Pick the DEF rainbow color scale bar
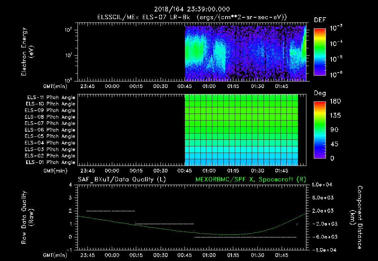This screenshot has height=261, width=378. [x=320, y=52]
